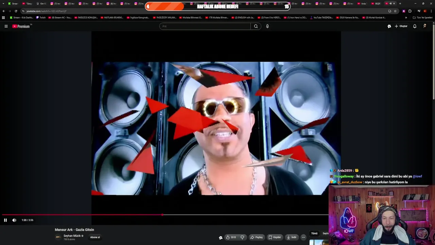Click the sparkle icon beside Oluştur
This screenshot has height=245, width=435.
pos(389,26)
